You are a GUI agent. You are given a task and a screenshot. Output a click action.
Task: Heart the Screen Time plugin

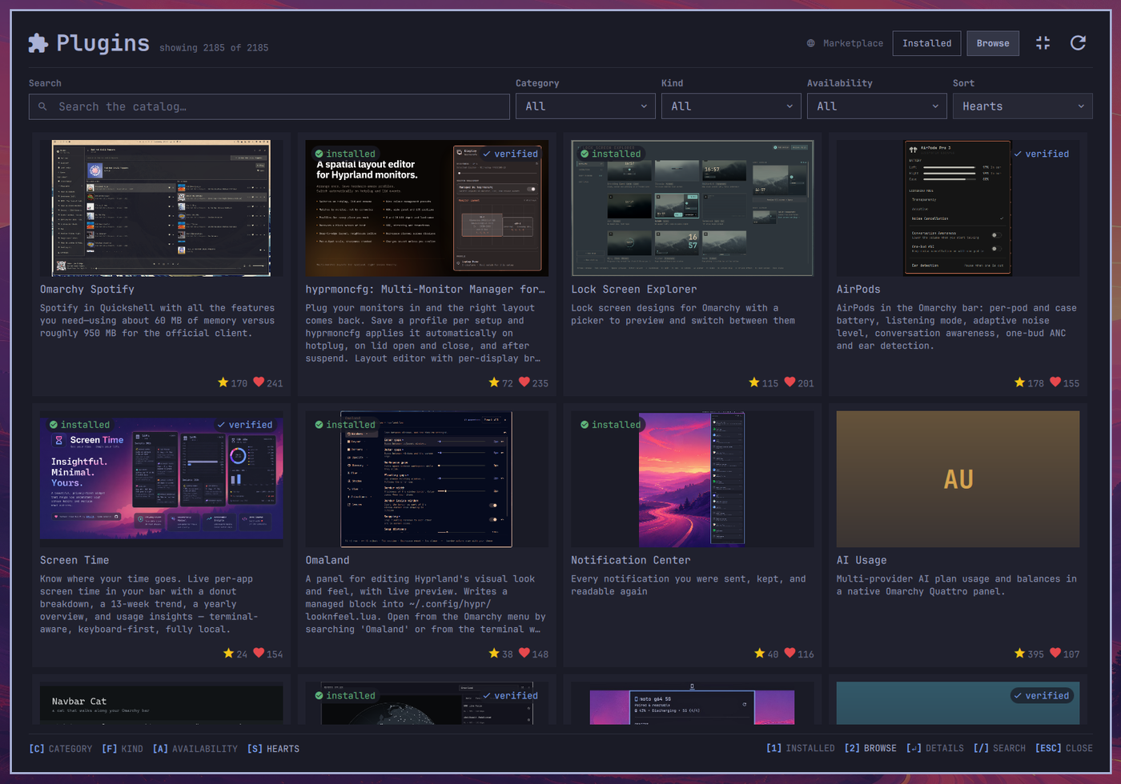point(259,654)
